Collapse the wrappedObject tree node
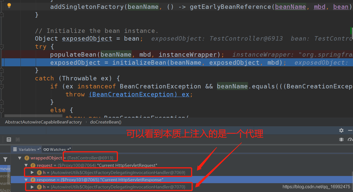Screen dimensions: 353x192 [20, 158]
